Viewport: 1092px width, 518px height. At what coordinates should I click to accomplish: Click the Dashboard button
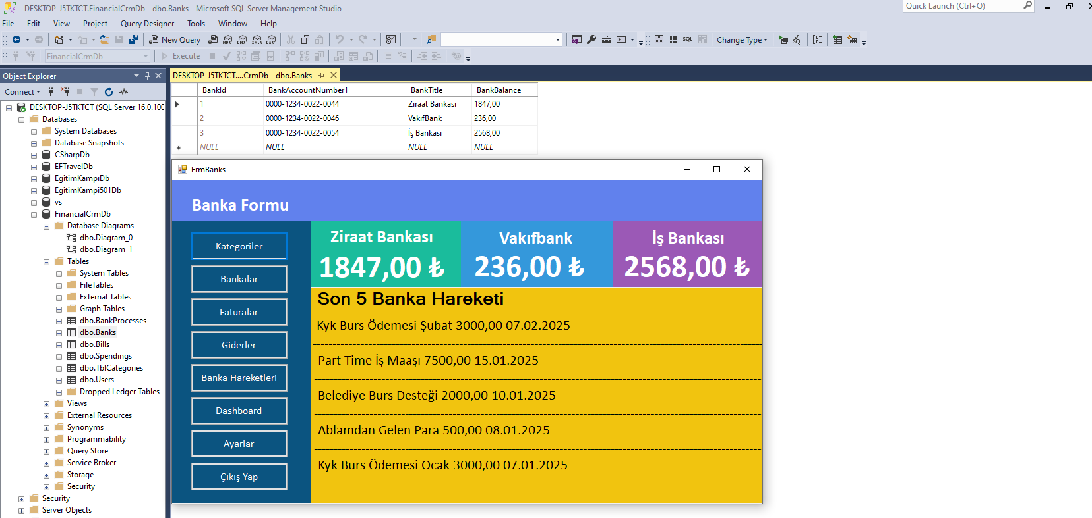[239, 411]
